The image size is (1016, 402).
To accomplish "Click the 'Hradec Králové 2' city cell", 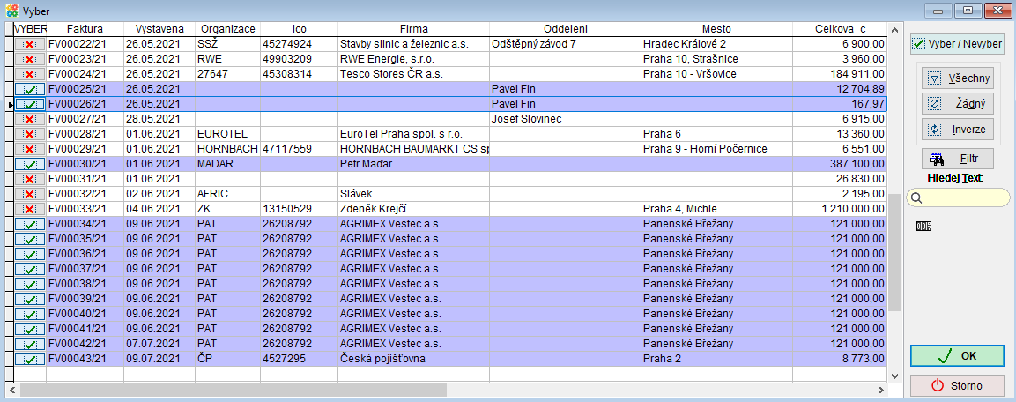I will click(716, 44).
